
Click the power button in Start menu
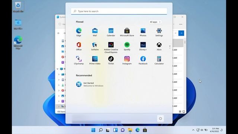coord(160,118)
